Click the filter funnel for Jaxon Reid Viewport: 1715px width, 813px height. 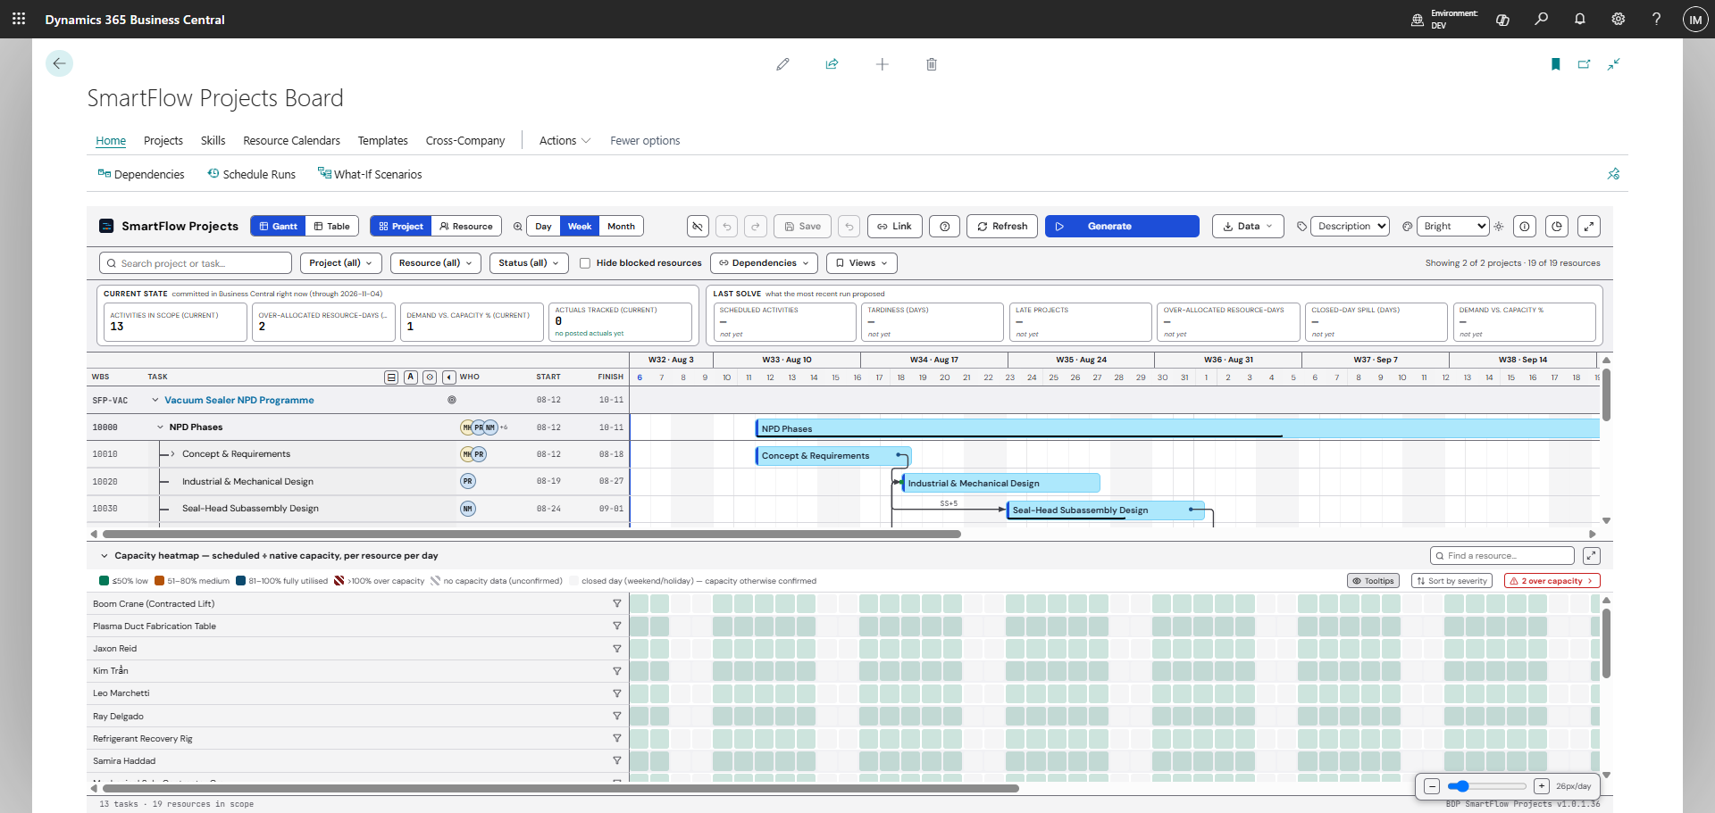[616, 649]
